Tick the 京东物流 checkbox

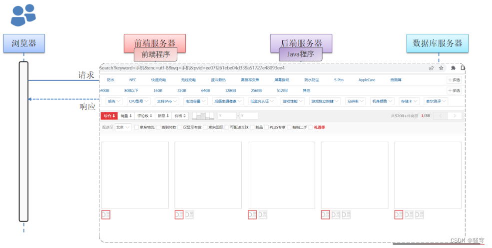[x=136, y=127]
